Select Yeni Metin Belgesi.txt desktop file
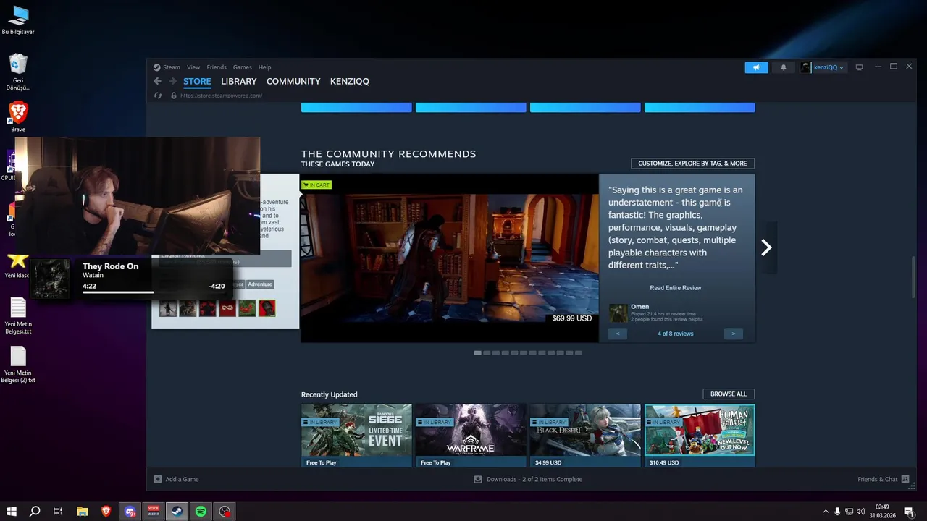Viewport: 927px width, 521px height. pyautogui.click(x=18, y=316)
